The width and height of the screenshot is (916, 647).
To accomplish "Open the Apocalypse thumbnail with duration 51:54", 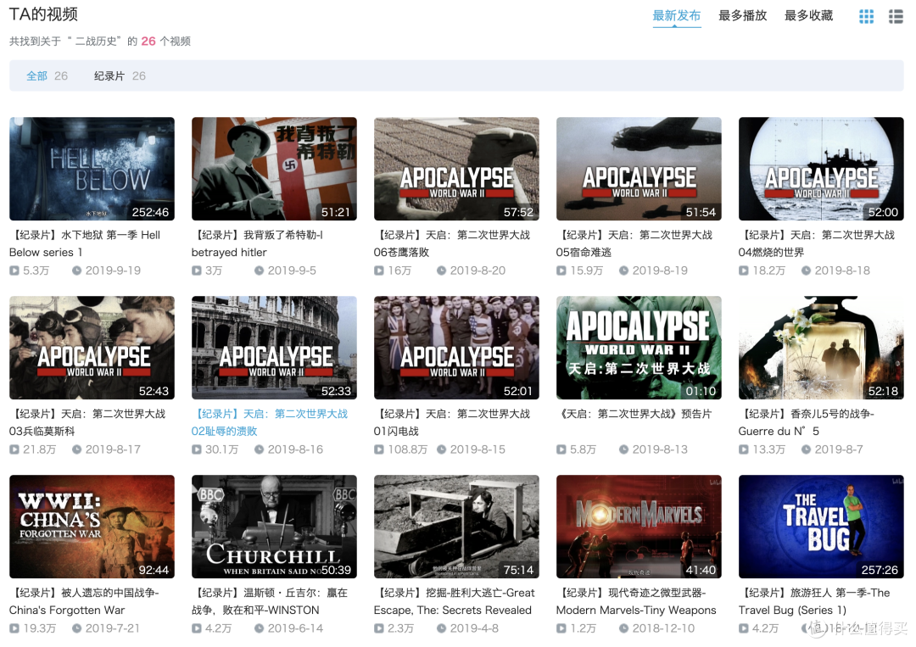I will [x=639, y=169].
